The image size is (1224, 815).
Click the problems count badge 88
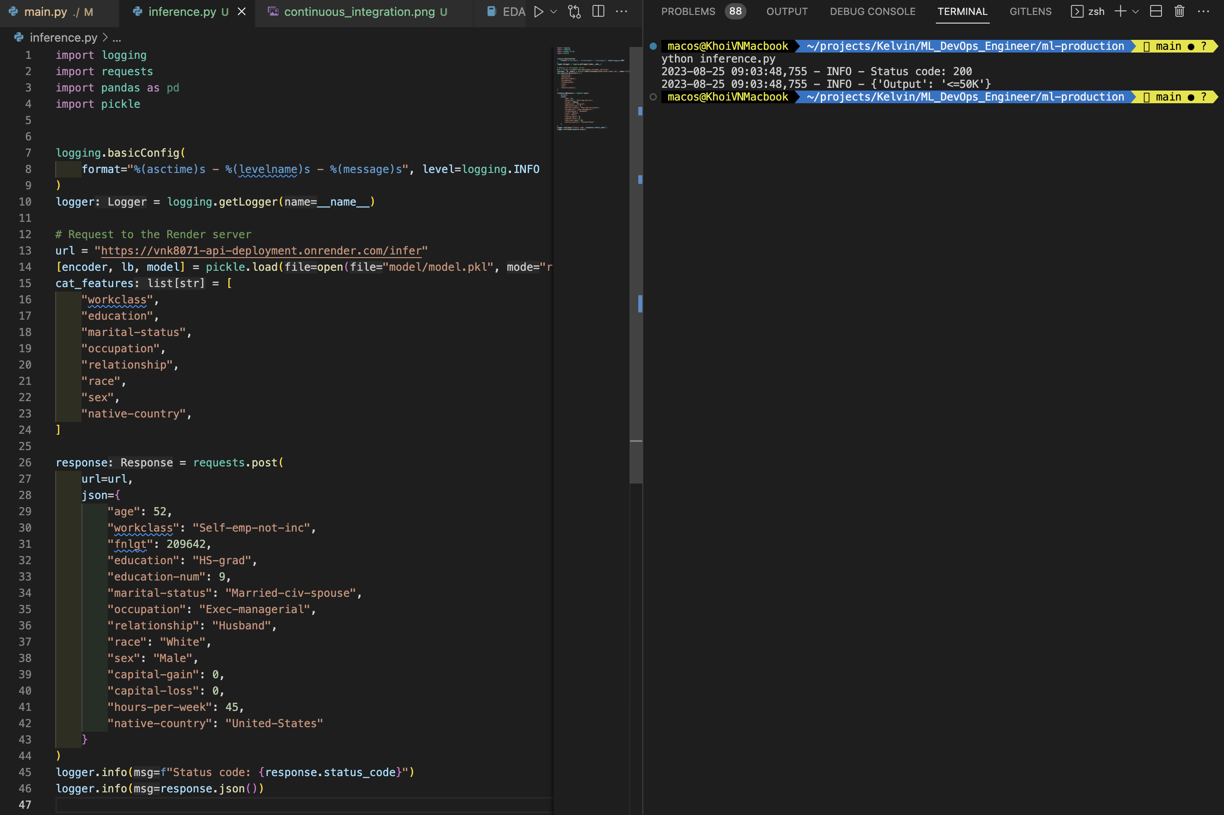735,11
